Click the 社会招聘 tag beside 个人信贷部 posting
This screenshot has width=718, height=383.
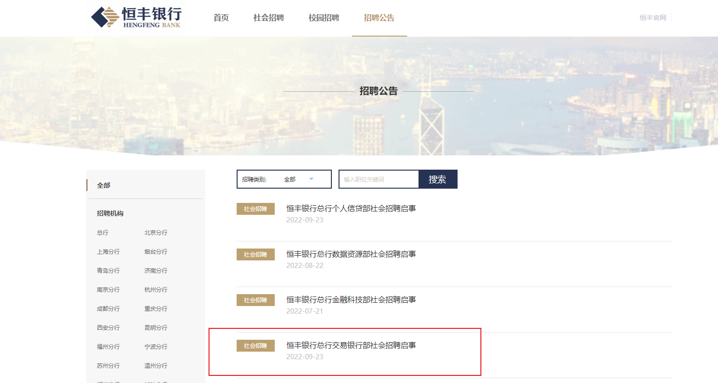tap(256, 209)
